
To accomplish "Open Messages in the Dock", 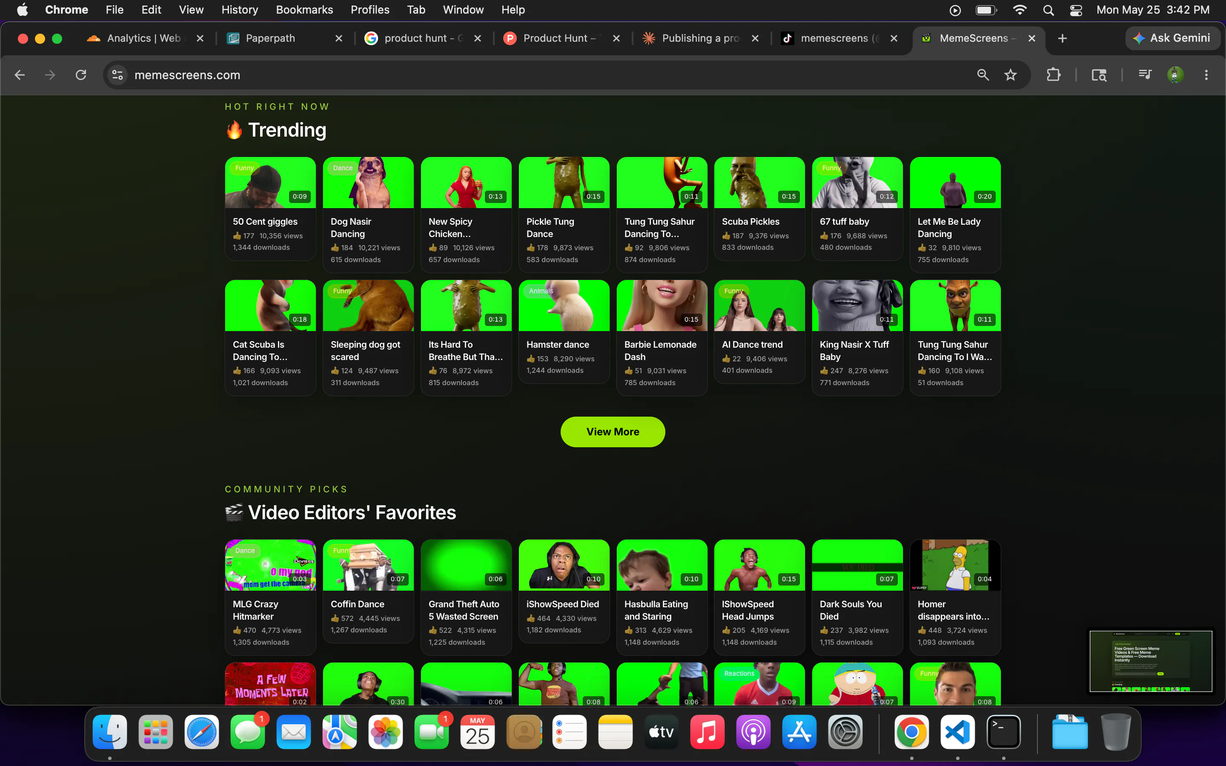I will (x=248, y=732).
